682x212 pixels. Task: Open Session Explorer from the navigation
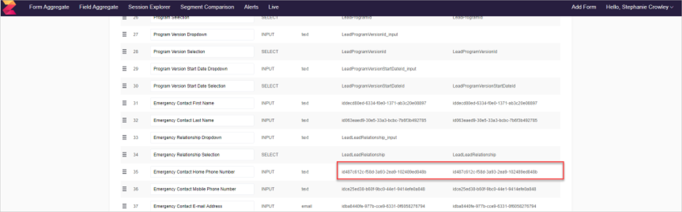pos(149,7)
